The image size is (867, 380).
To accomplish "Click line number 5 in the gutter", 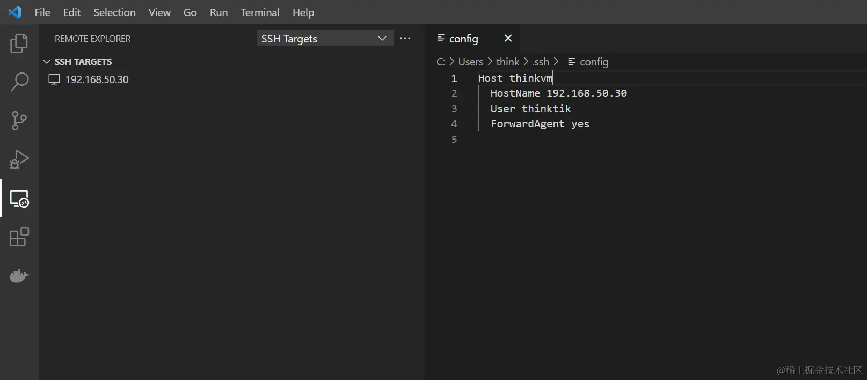I will pos(454,140).
